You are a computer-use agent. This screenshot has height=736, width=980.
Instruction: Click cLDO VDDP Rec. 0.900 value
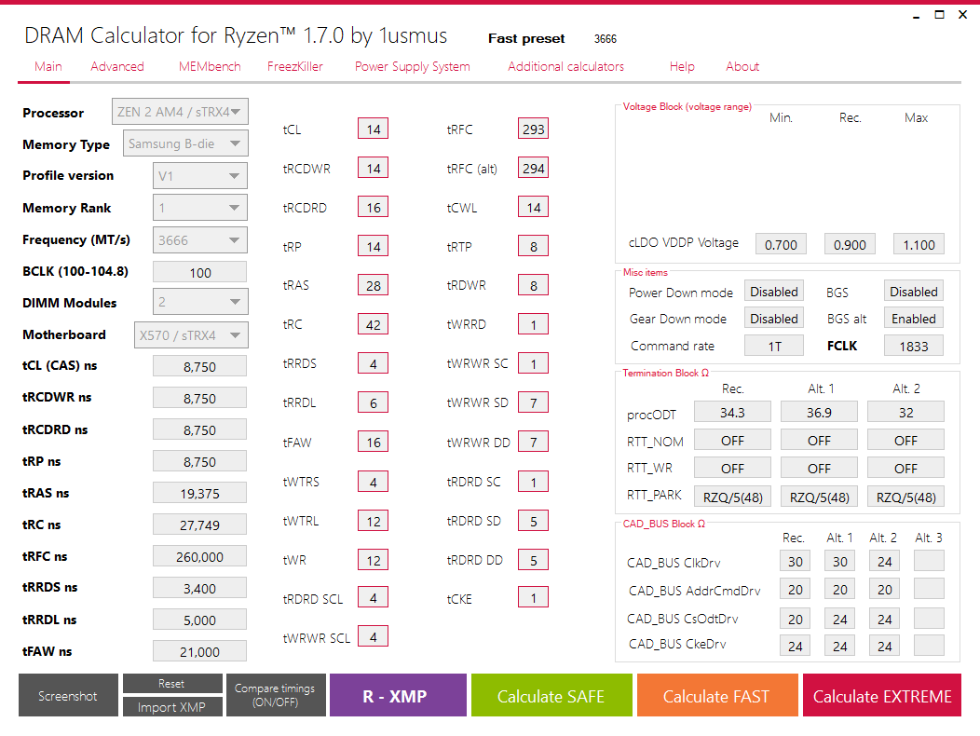(x=850, y=244)
